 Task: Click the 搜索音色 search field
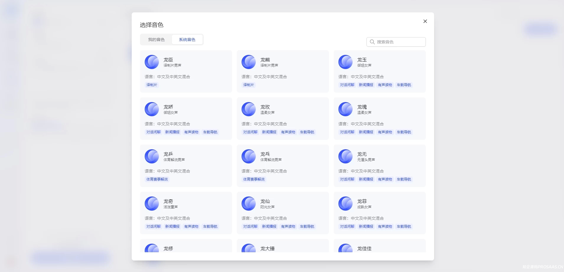[396, 42]
